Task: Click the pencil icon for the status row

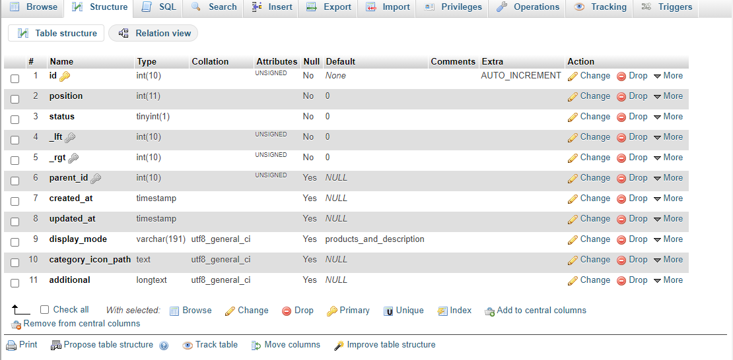Action: tap(573, 117)
